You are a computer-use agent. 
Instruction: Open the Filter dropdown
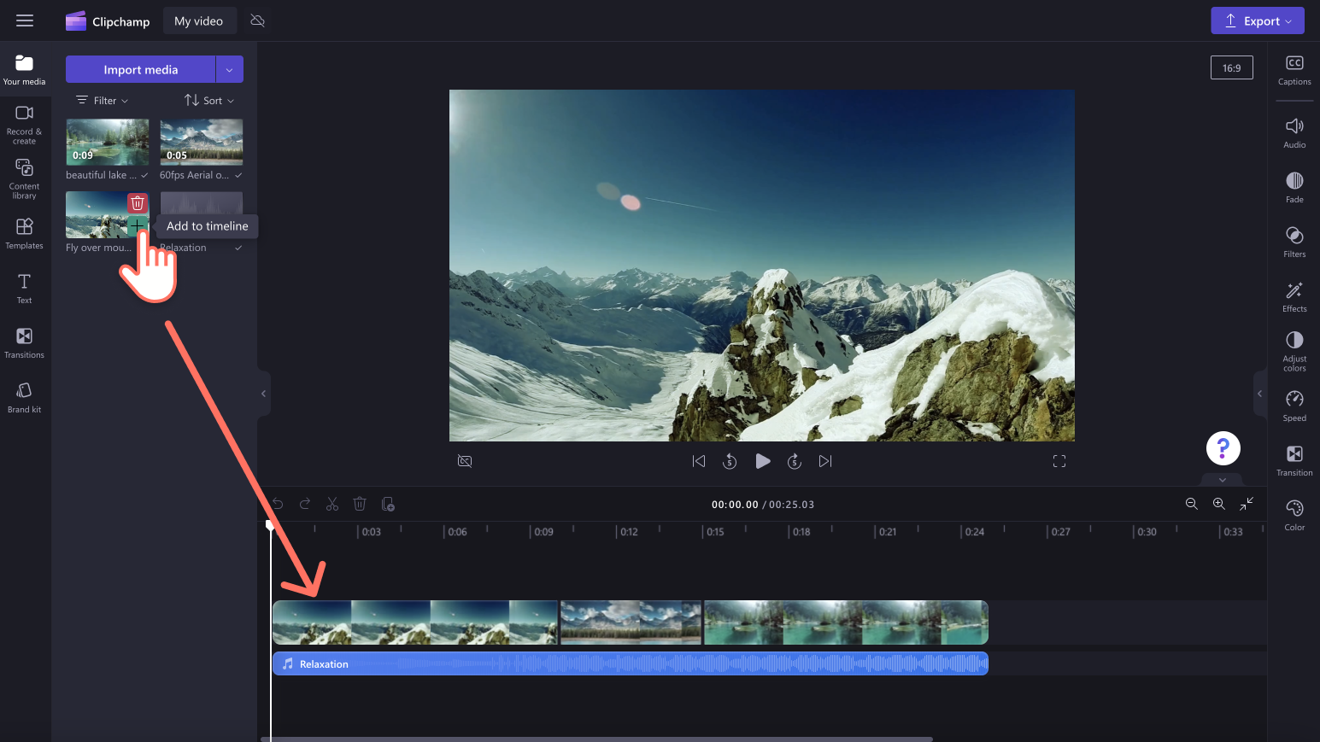103,100
